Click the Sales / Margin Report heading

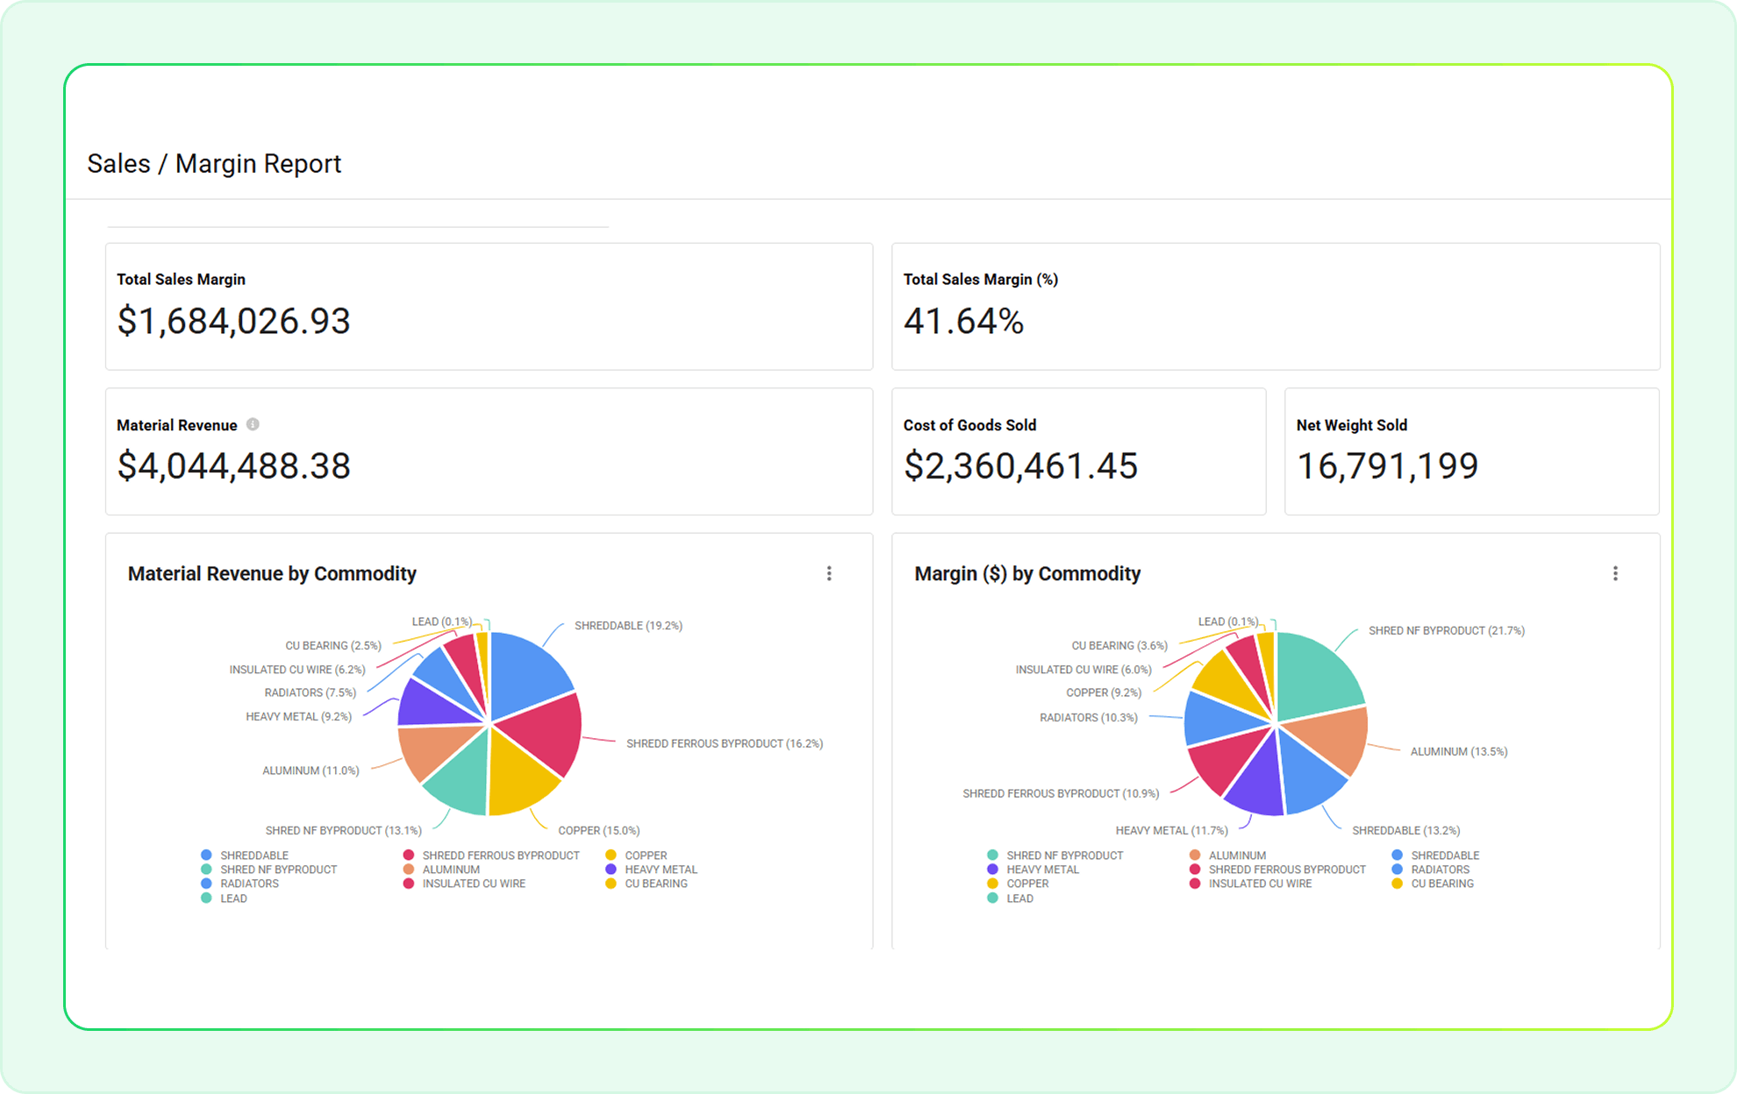coord(214,164)
